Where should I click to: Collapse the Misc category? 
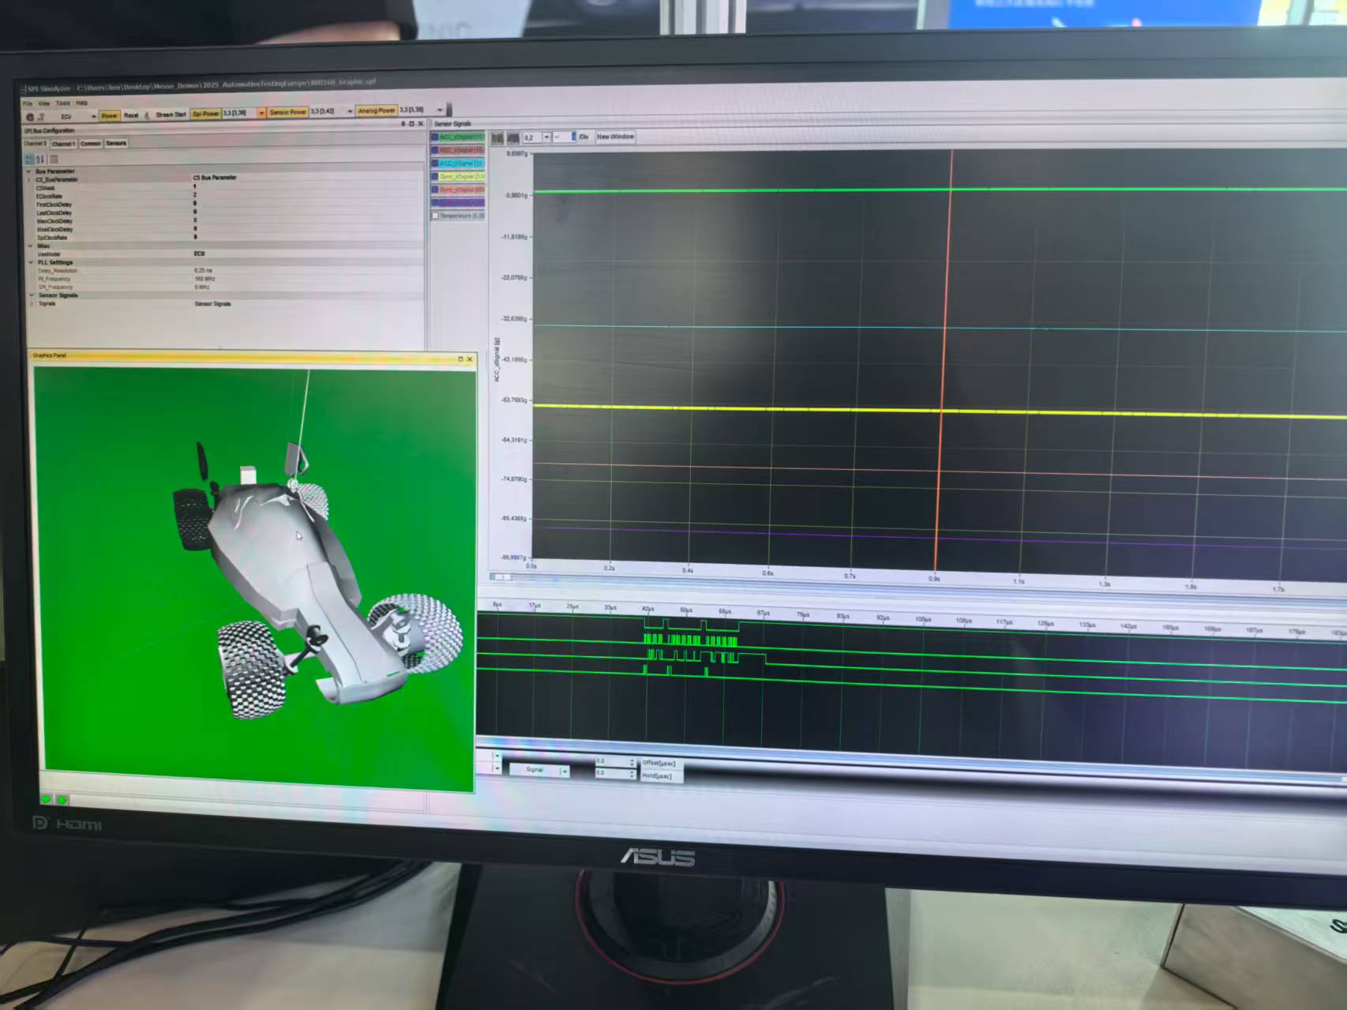pyautogui.click(x=30, y=246)
